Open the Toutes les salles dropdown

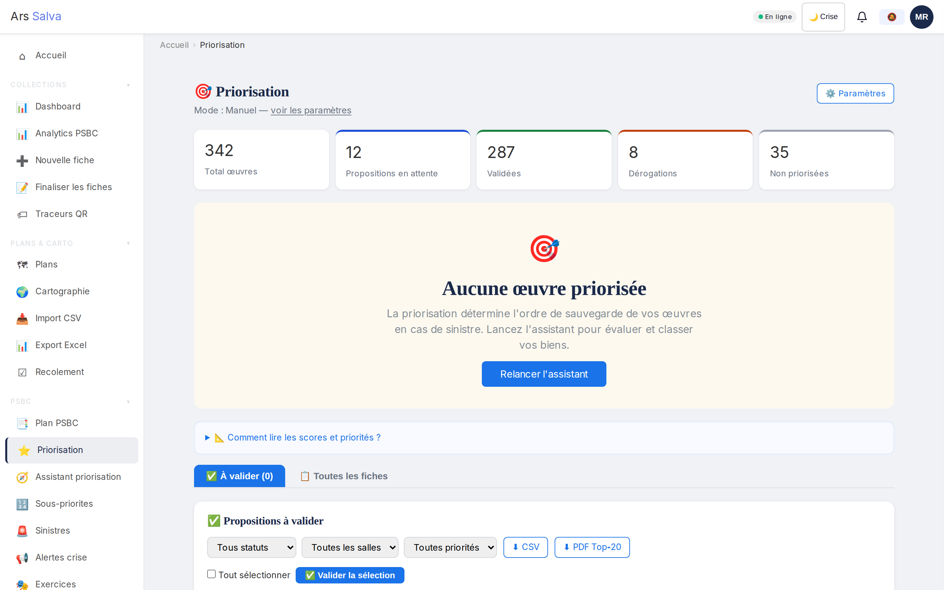(x=349, y=547)
